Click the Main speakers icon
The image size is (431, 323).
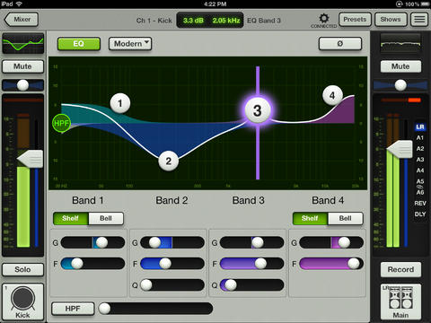pos(400,301)
